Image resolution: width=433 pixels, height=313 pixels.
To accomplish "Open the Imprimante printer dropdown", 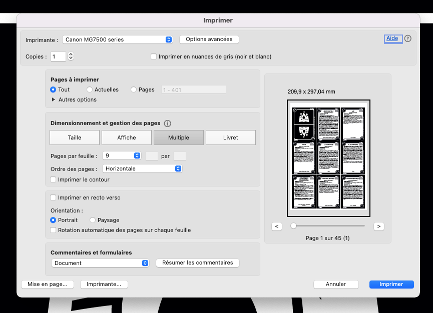I will (x=118, y=39).
